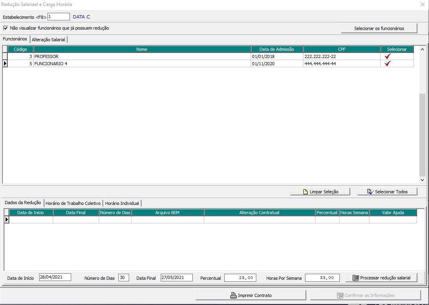
Task: Click admission date 01/11/2020
Action: 277,64
